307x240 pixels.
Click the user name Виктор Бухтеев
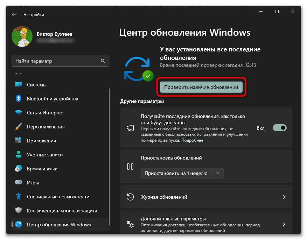pos(55,34)
